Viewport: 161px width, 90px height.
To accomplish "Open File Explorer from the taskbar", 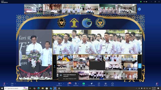I will pos(43,88).
